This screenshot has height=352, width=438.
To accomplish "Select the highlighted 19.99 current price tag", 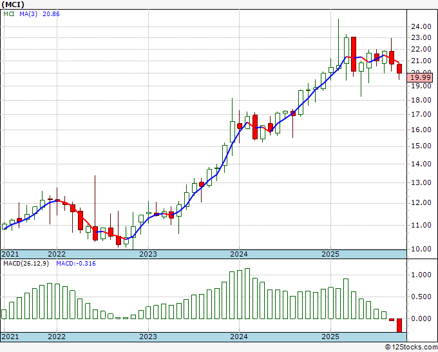I will (x=422, y=77).
